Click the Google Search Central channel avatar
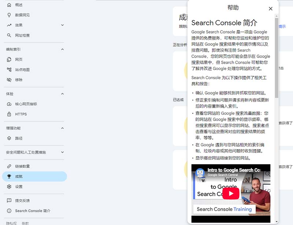Screen dimensions: 293x225 tap(200, 173)
